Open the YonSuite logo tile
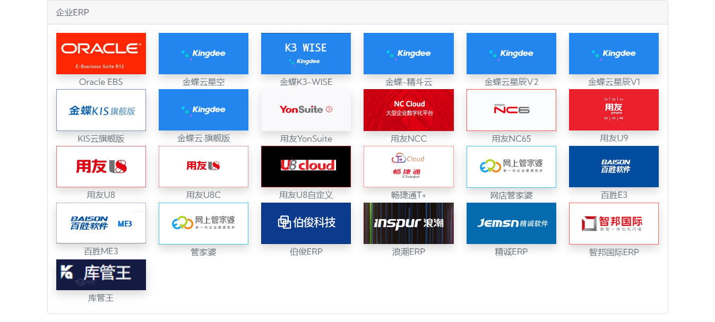Image resolution: width=715 pixels, height=322 pixels. click(x=306, y=110)
